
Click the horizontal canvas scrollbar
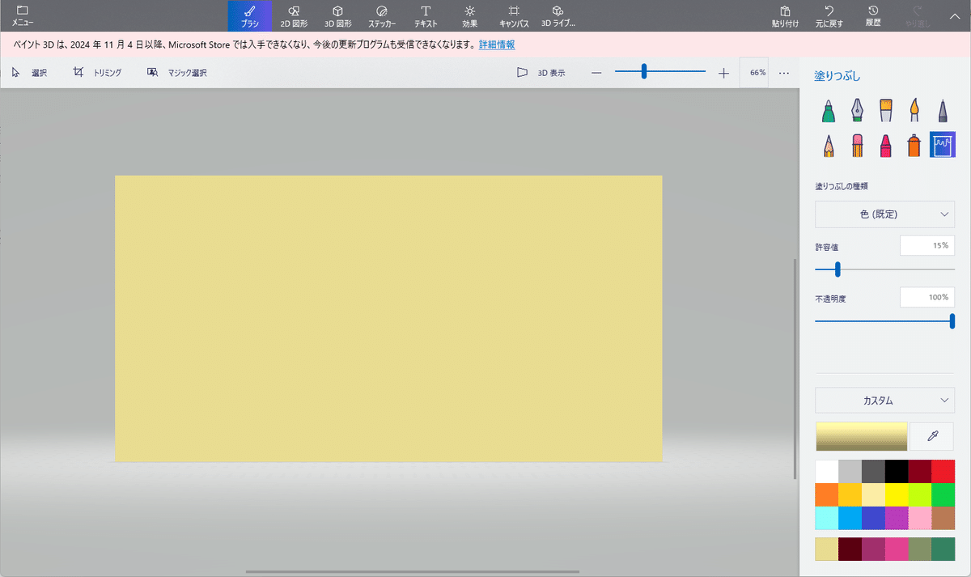413,572
